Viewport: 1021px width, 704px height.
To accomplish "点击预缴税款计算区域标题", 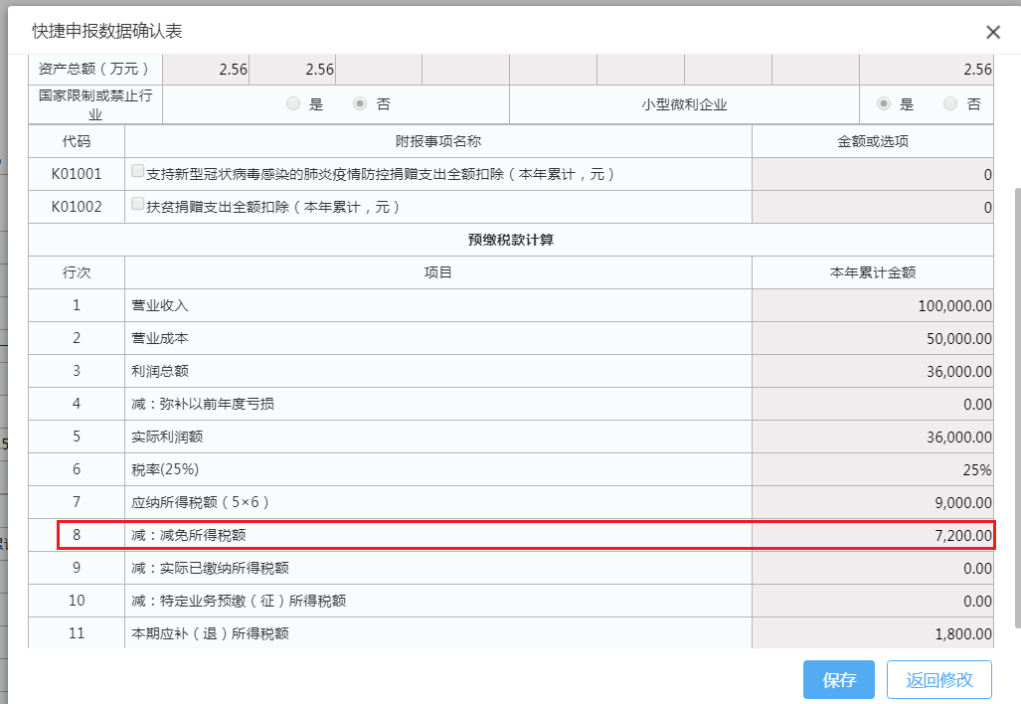I will 510,239.
